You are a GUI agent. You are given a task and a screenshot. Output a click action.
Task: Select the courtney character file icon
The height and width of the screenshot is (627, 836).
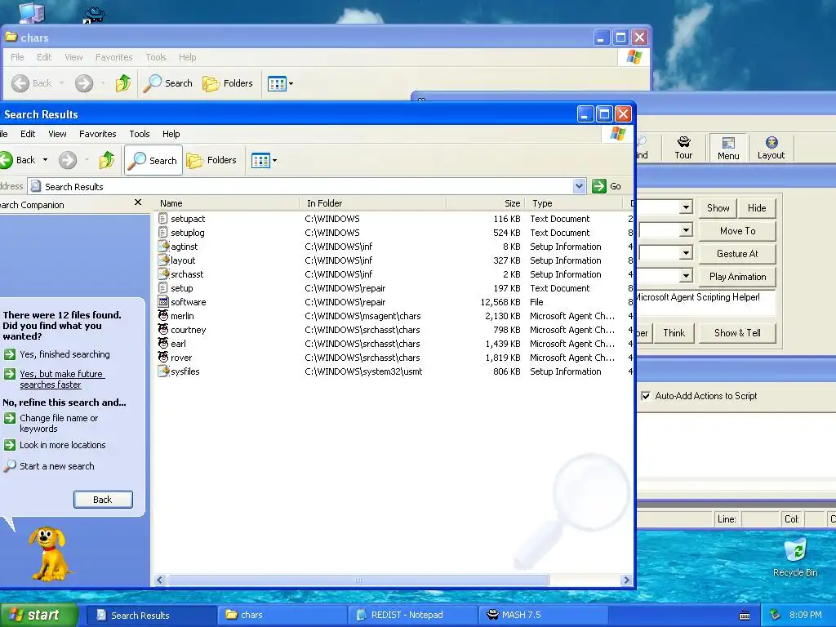(163, 330)
